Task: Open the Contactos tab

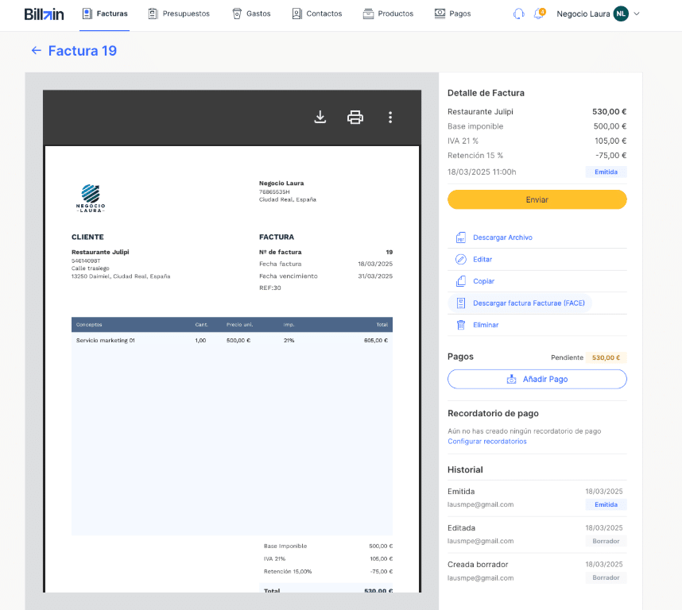Action: coord(316,14)
